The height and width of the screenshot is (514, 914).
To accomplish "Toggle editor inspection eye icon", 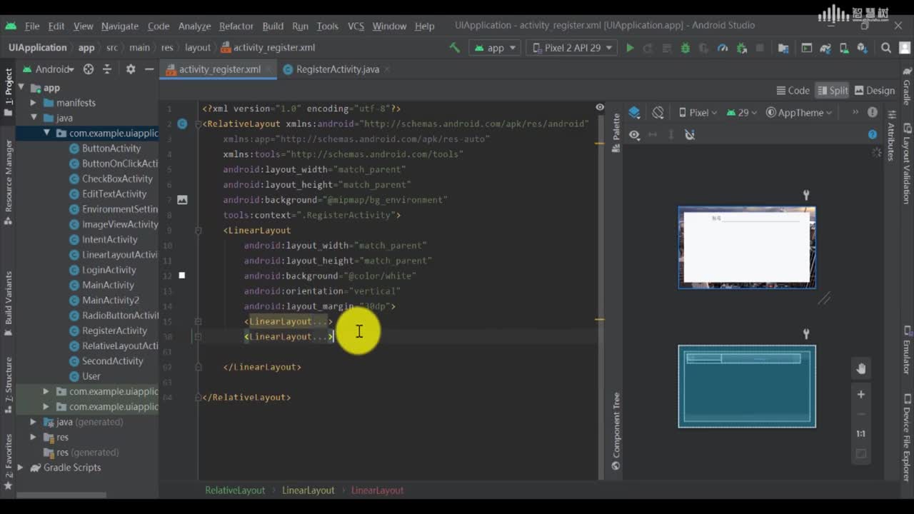I will [x=600, y=107].
